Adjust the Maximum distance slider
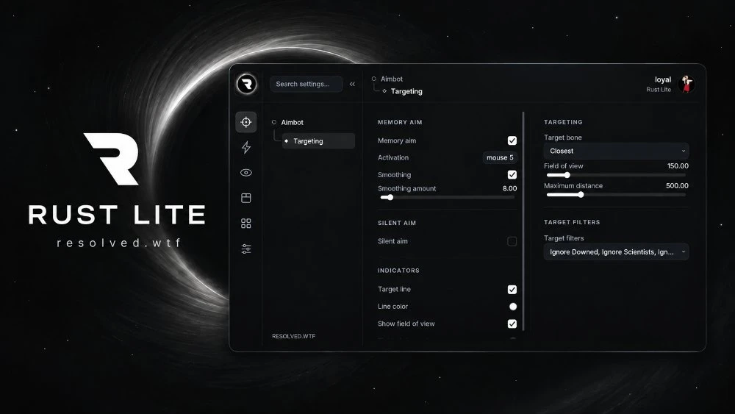This screenshot has height=414, width=735. (x=617, y=195)
